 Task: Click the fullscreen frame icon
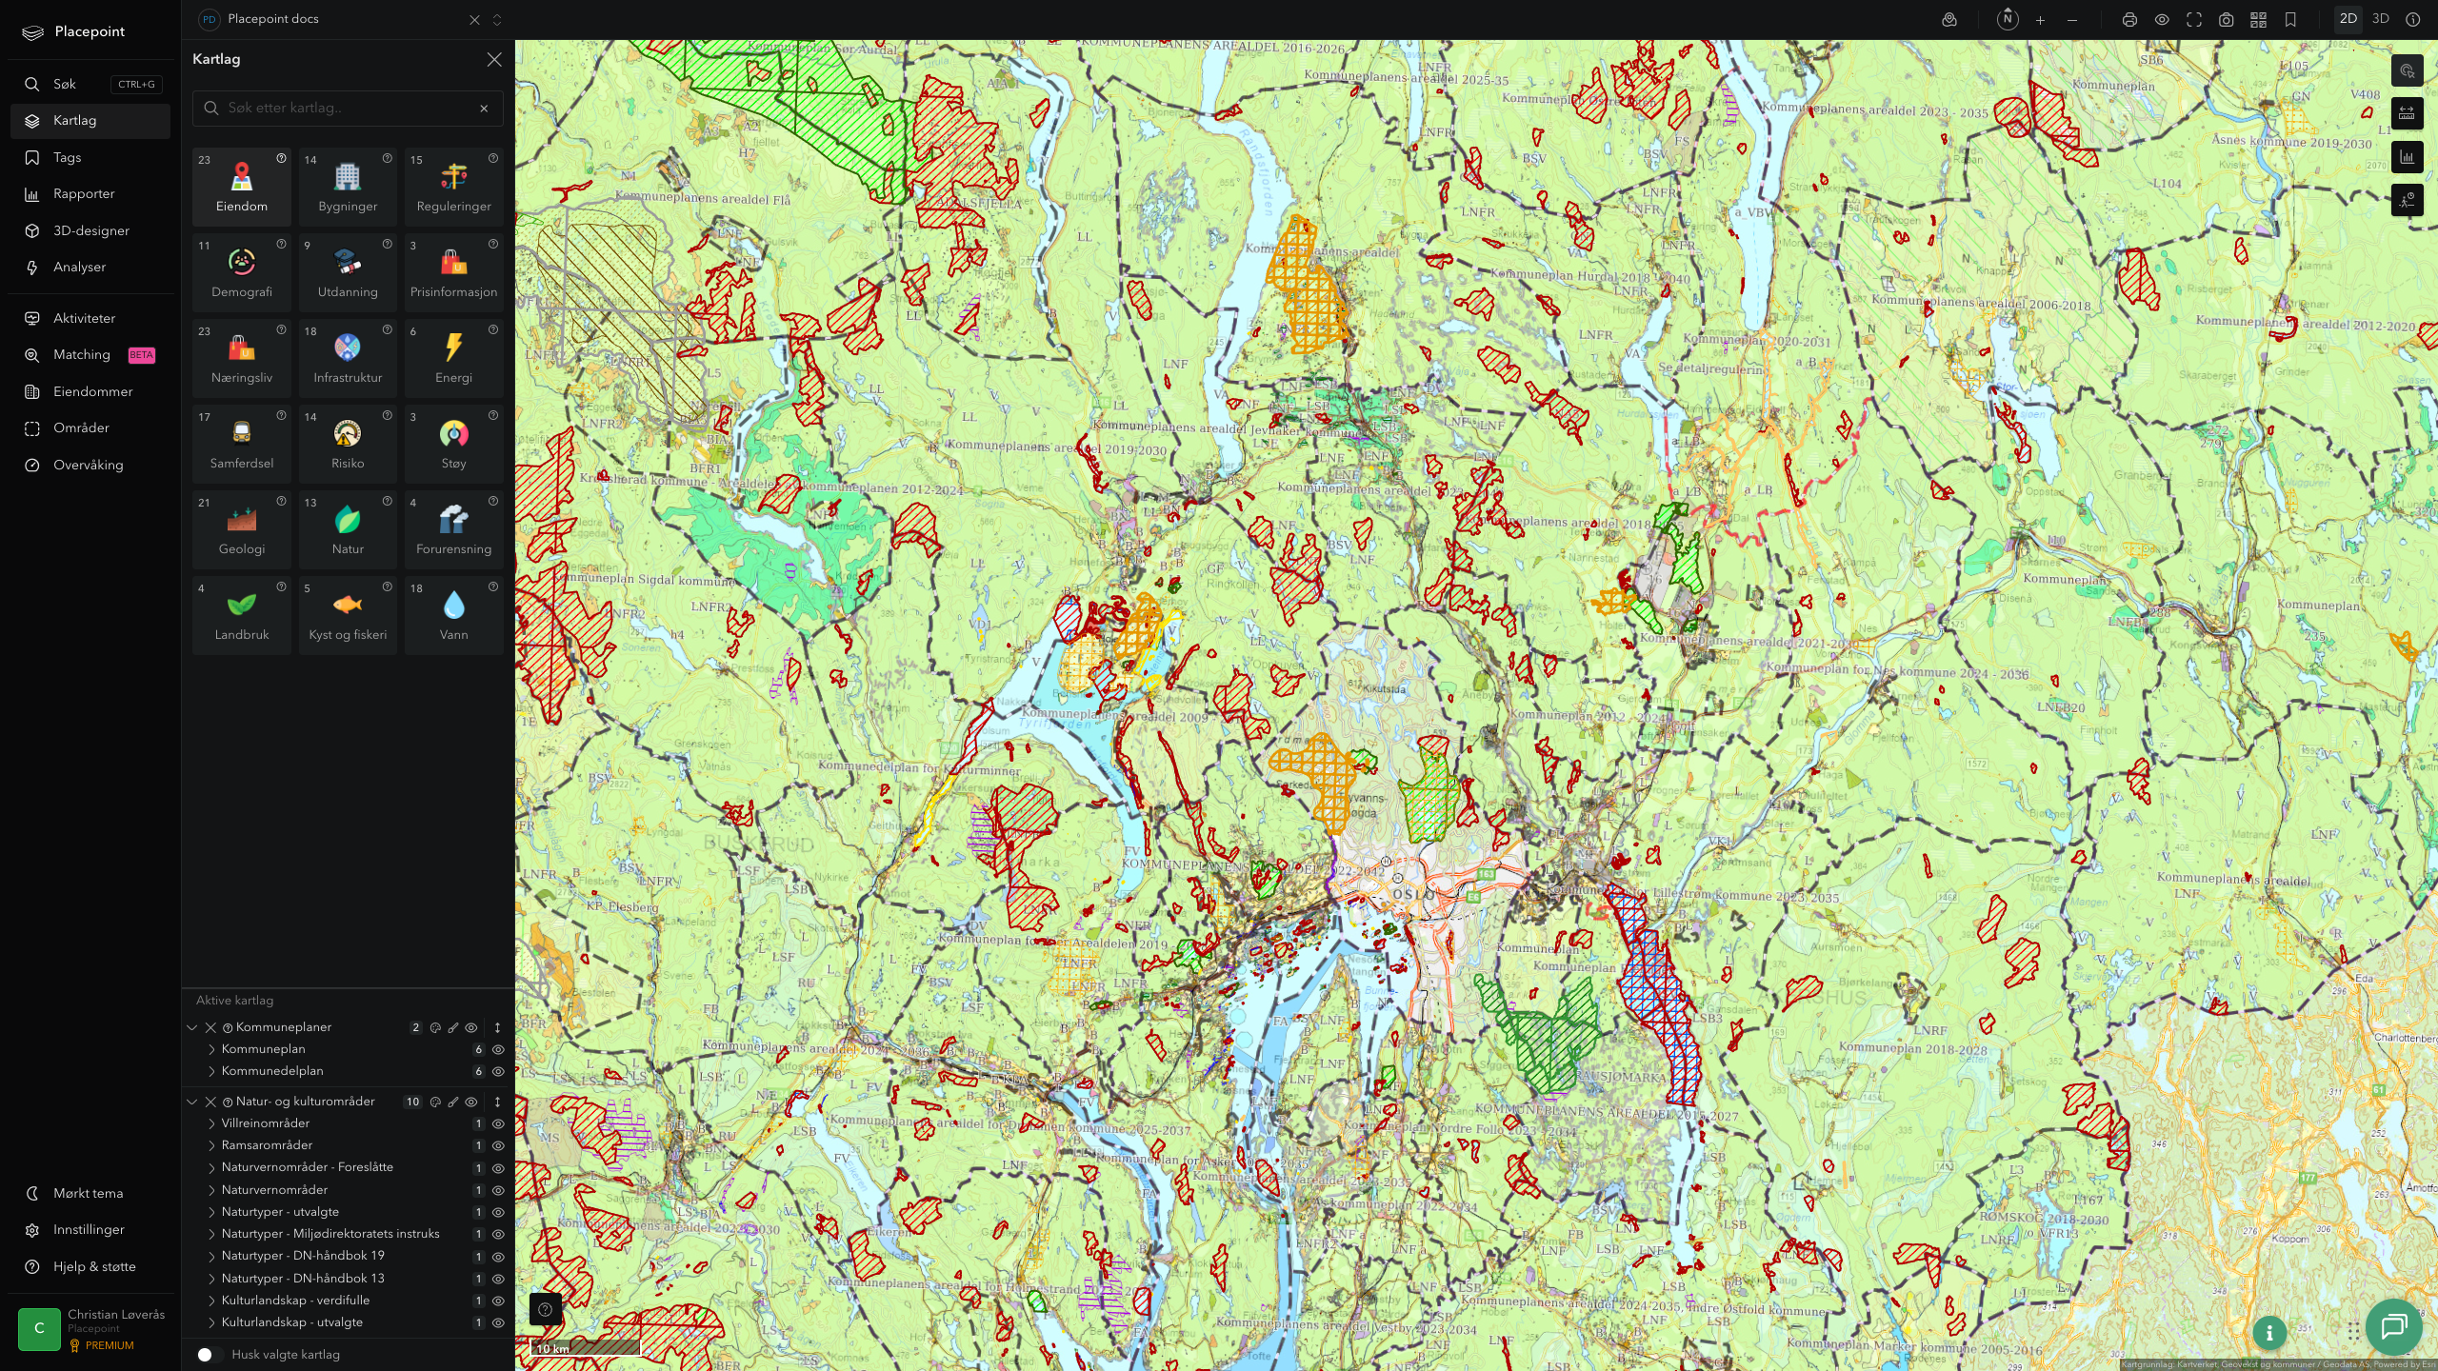click(x=2194, y=20)
